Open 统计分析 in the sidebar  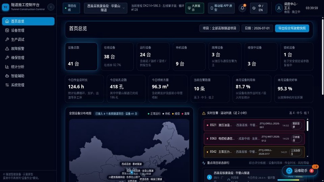(28, 67)
